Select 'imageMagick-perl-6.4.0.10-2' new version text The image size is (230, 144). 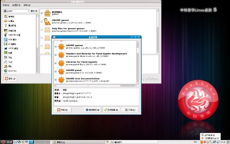[78, 97]
